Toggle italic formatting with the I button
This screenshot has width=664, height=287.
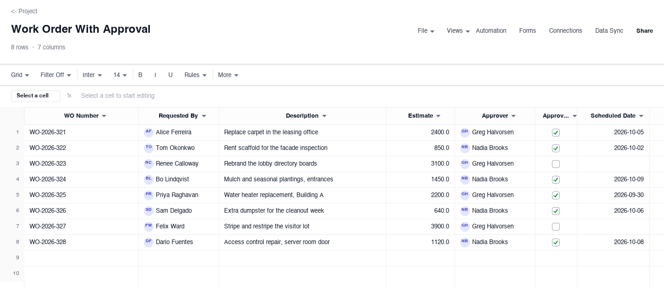tap(155, 75)
